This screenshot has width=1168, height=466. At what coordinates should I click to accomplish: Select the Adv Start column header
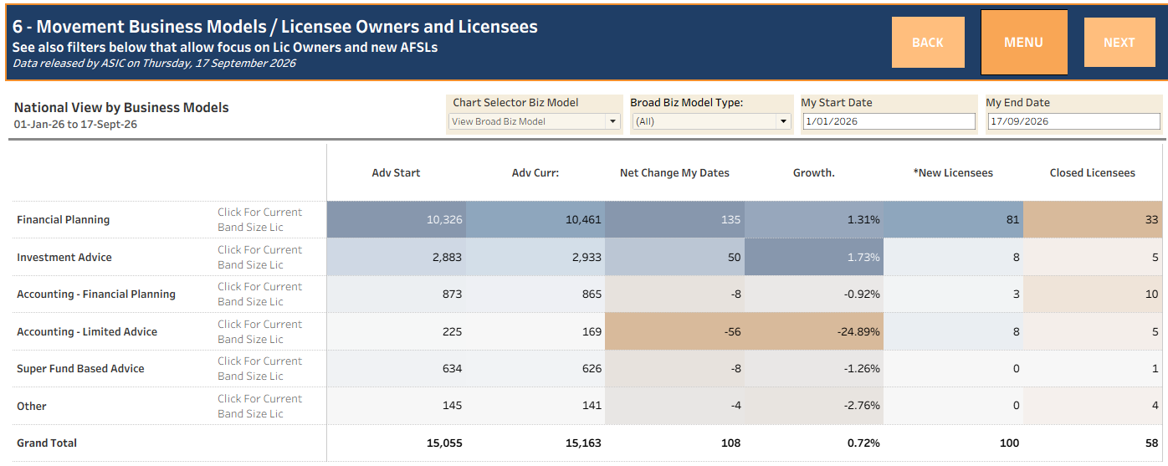coord(396,173)
